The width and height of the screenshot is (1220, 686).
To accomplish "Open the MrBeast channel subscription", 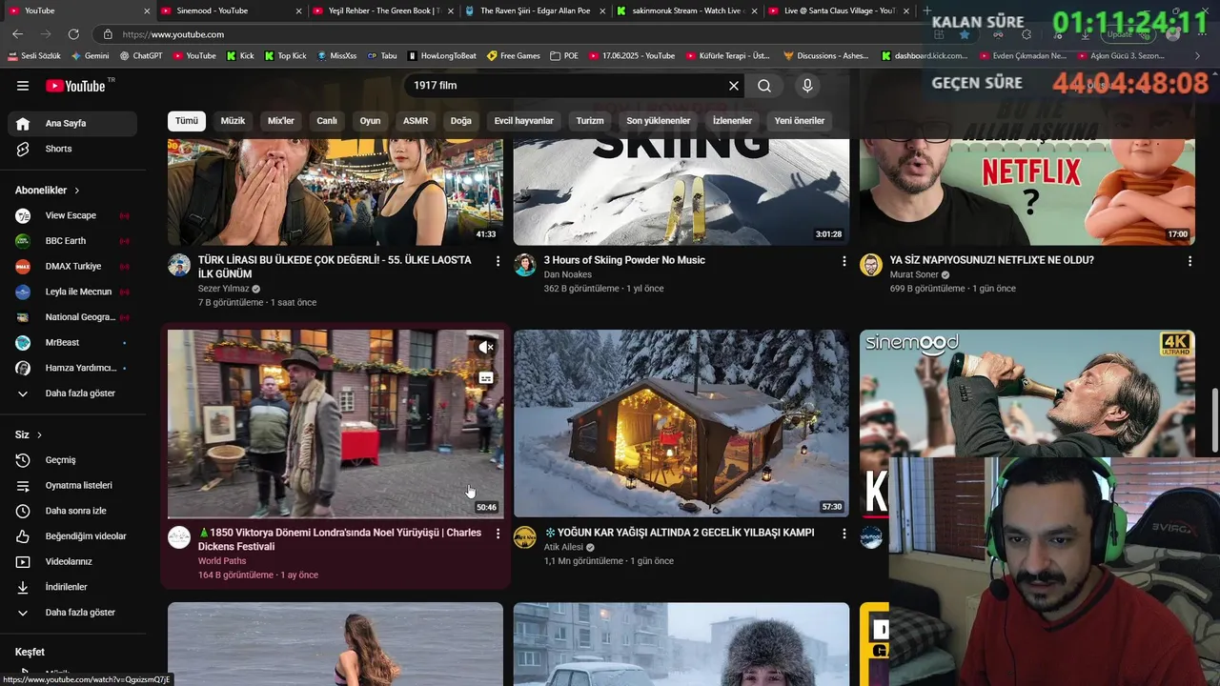I will 72,342.
